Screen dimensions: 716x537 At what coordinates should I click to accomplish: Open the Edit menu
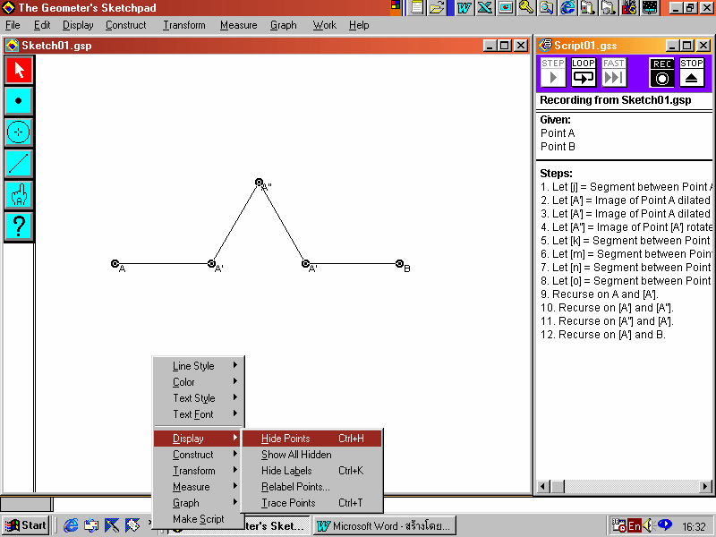point(42,25)
